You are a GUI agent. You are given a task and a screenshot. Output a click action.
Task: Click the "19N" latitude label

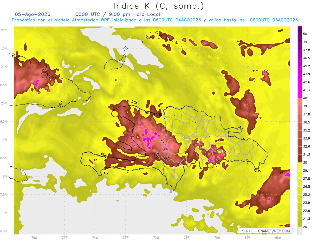pos(4,140)
